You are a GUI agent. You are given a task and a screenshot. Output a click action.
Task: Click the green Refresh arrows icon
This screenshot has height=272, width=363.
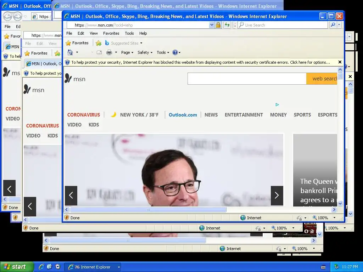click(227, 25)
